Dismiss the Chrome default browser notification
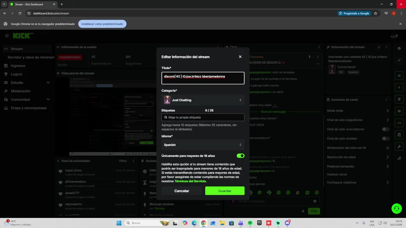Screen dimensions: 406x228 point(400,24)
